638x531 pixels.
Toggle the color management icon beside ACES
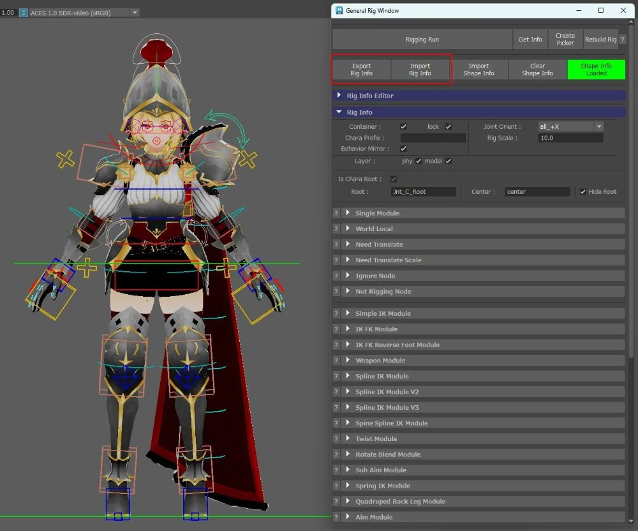(24, 13)
